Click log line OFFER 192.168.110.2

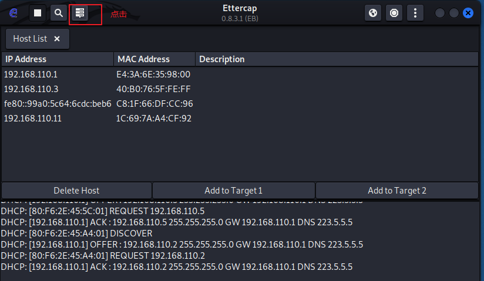click(x=182, y=244)
